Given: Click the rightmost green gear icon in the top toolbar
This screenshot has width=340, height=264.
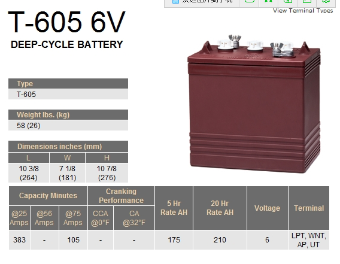Looking at the screenshot, I should 326,1.
